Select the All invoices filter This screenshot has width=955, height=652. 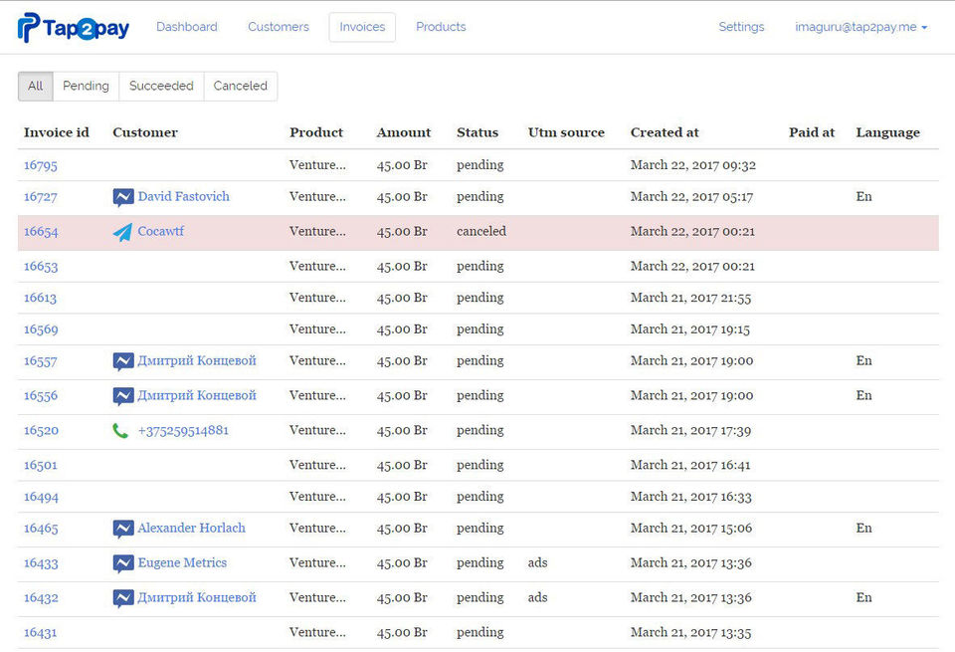pyautogui.click(x=36, y=87)
